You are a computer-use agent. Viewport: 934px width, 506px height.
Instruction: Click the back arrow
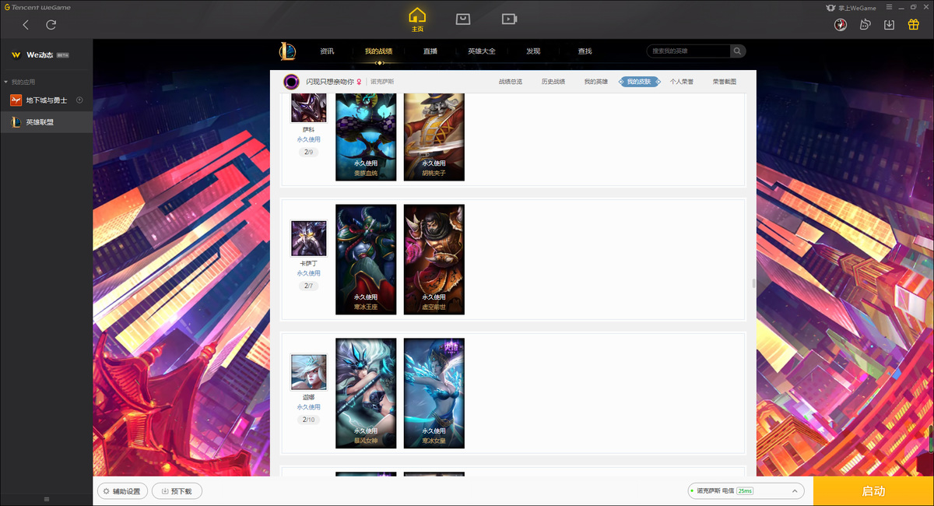coord(26,25)
